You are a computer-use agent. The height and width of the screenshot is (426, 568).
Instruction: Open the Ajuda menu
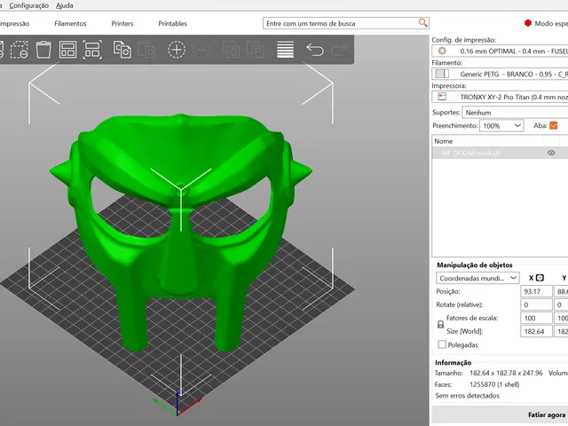coord(65,5)
